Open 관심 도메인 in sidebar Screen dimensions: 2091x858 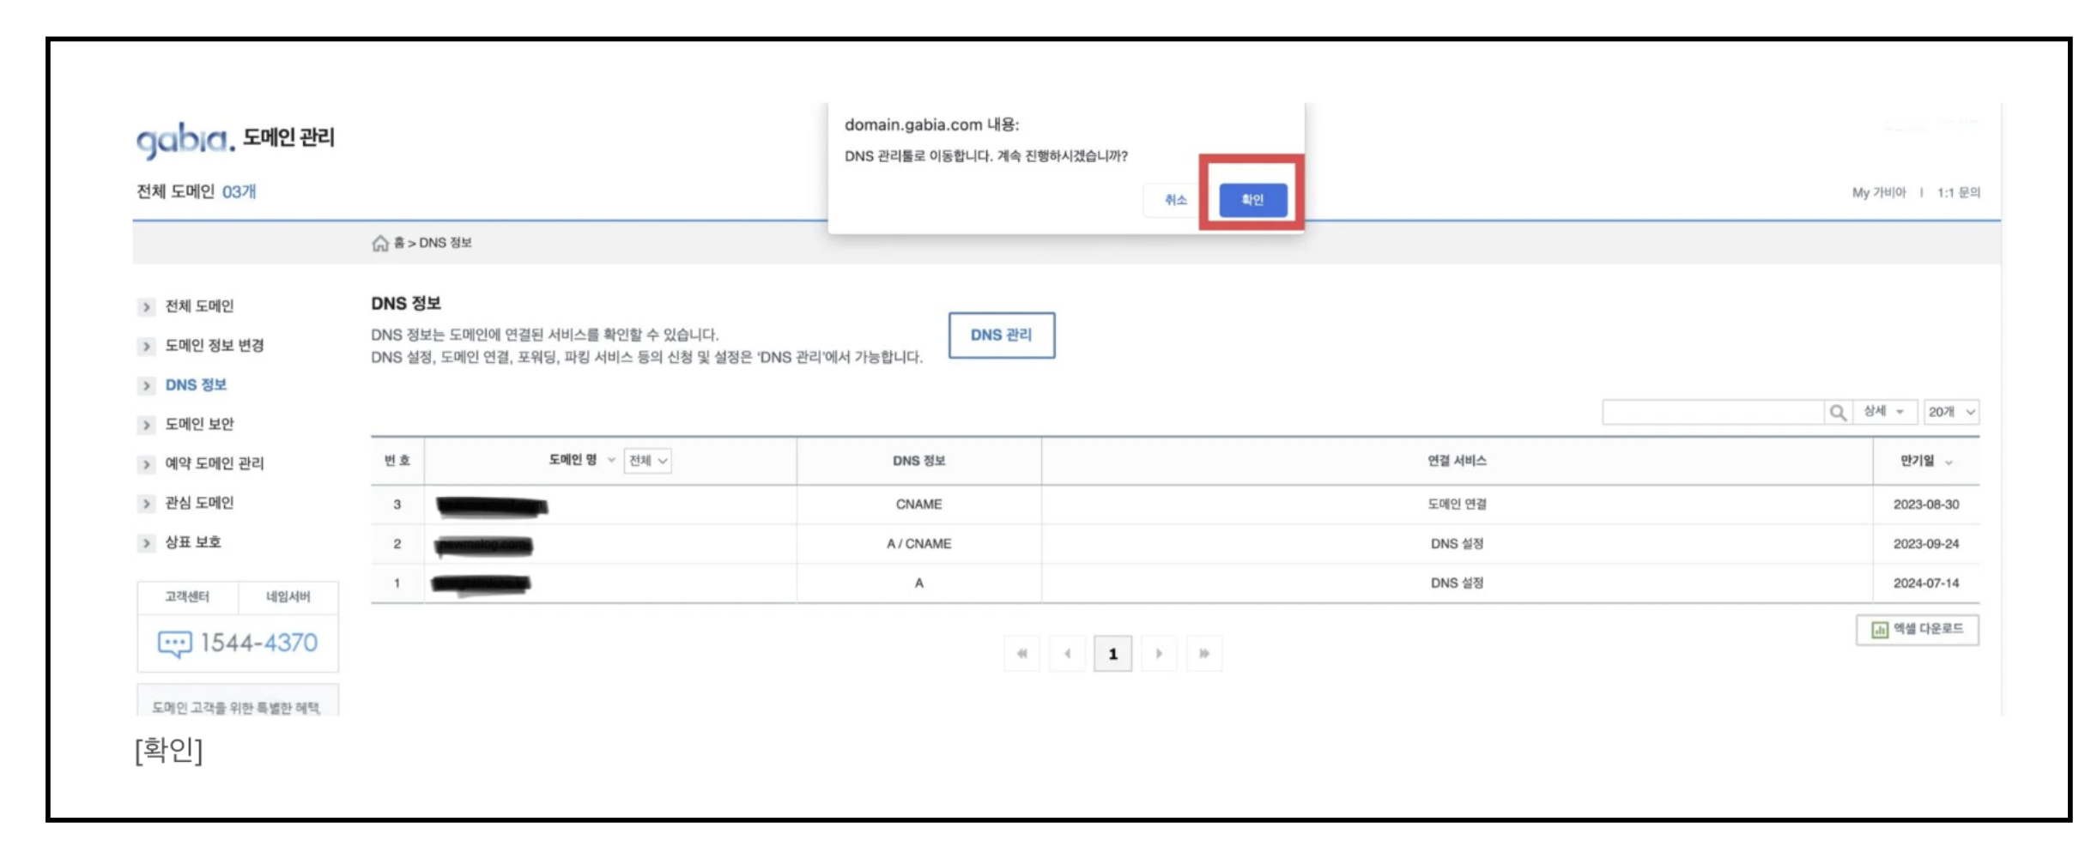coord(199,503)
